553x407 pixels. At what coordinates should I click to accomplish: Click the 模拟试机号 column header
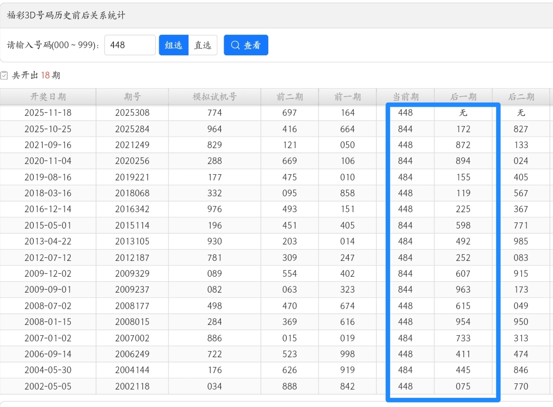(x=215, y=97)
